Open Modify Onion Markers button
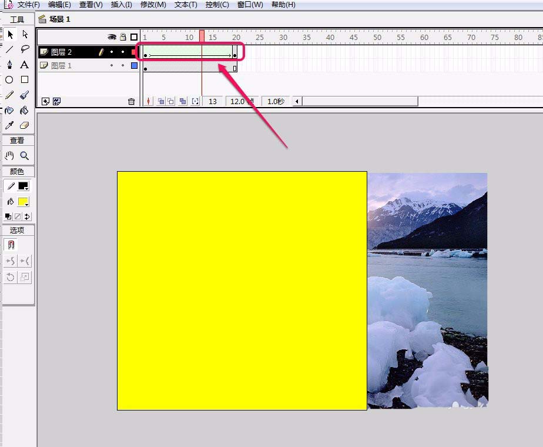The image size is (543, 447). coord(195,101)
